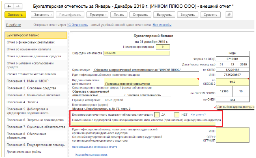
Task: Go back with the left arrow button
Action: pos(9,6)
